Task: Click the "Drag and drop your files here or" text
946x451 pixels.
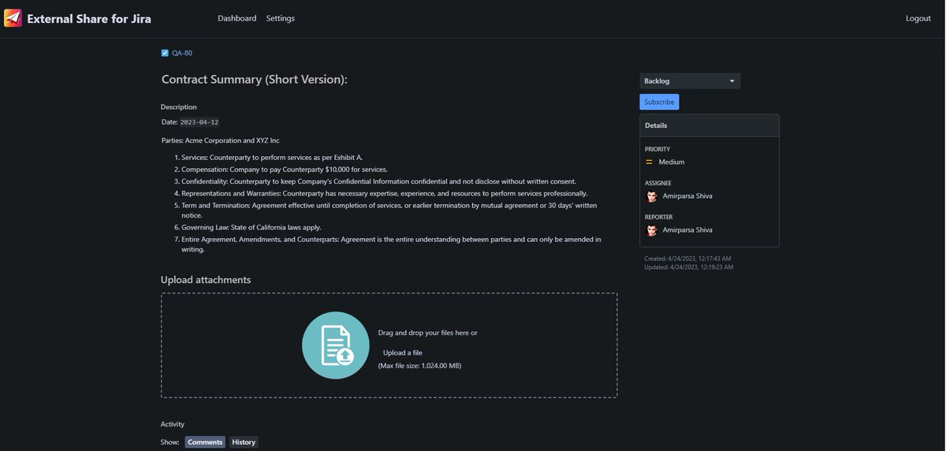Action: 428,333
